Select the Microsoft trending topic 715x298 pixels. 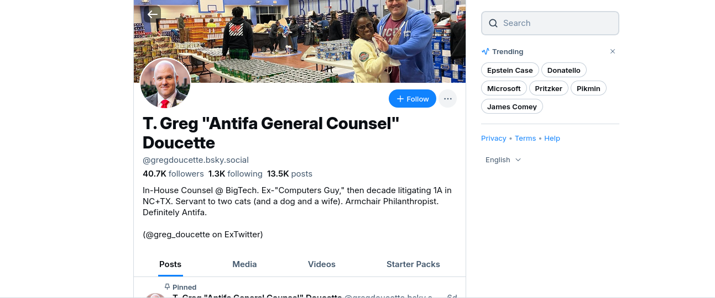click(x=504, y=88)
